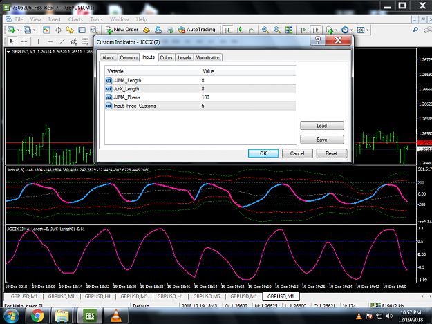The height and width of the screenshot is (324, 432).
Task: Open the chart profiles icon
Action: point(27,30)
